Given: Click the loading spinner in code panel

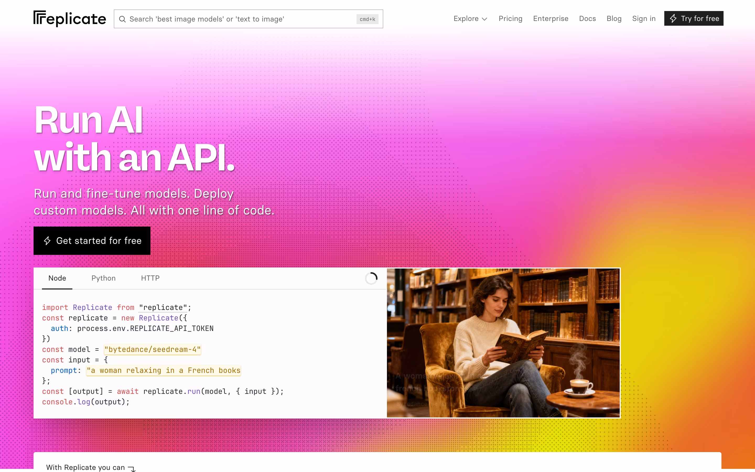Looking at the screenshot, I should click(x=371, y=278).
